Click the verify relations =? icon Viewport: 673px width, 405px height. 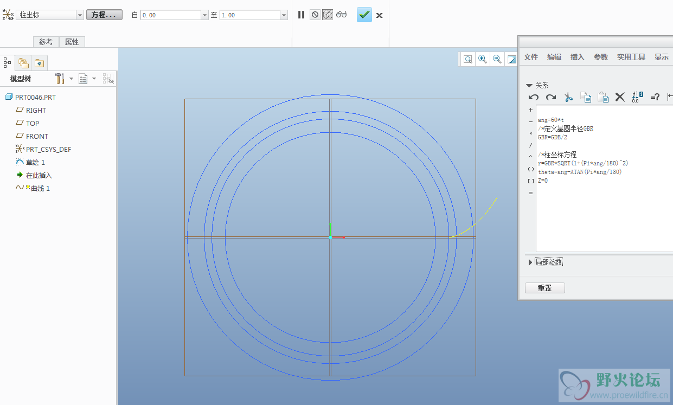[x=655, y=97]
